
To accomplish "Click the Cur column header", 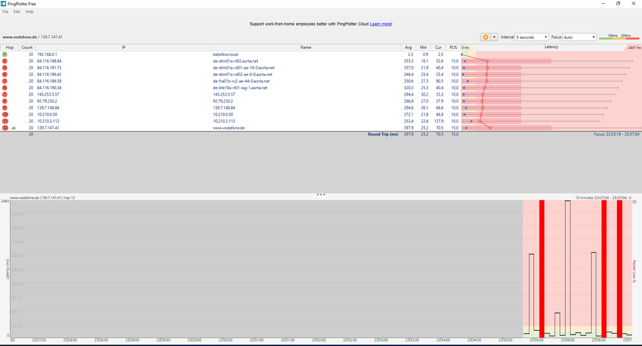I will point(438,48).
